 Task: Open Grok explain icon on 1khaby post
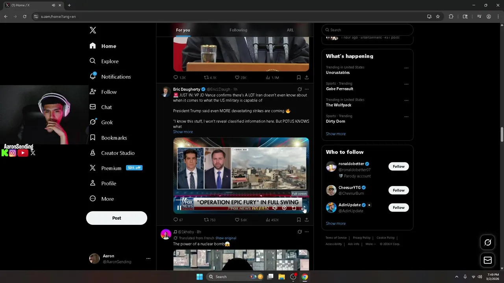pyautogui.click(x=300, y=232)
